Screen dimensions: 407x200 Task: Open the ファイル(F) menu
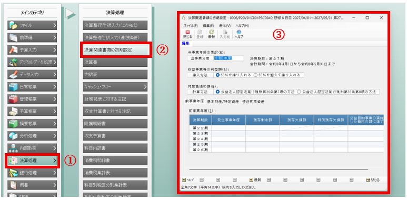pos(191,26)
